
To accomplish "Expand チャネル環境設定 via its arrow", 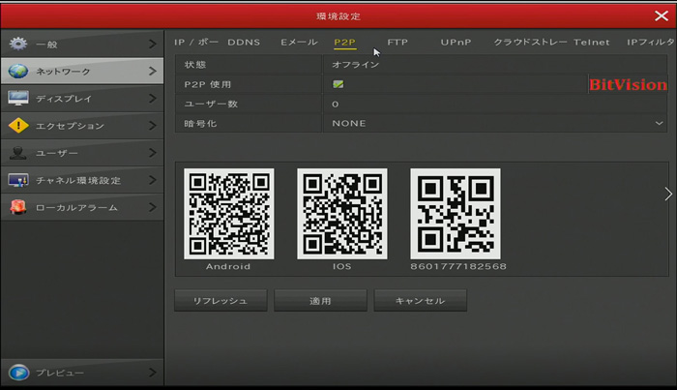I will (x=153, y=180).
